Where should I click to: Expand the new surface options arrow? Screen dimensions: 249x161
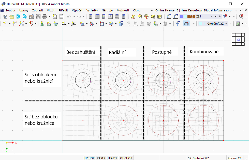[87, 24]
